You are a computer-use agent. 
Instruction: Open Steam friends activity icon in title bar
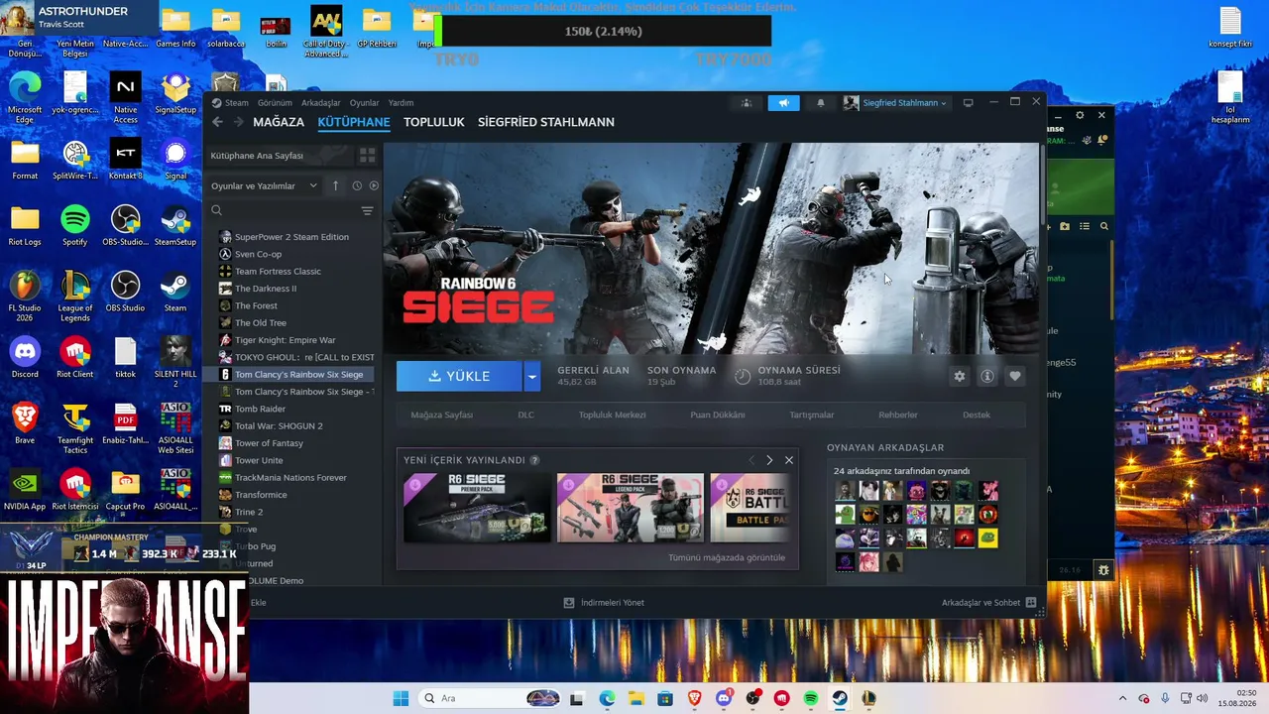[747, 102]
